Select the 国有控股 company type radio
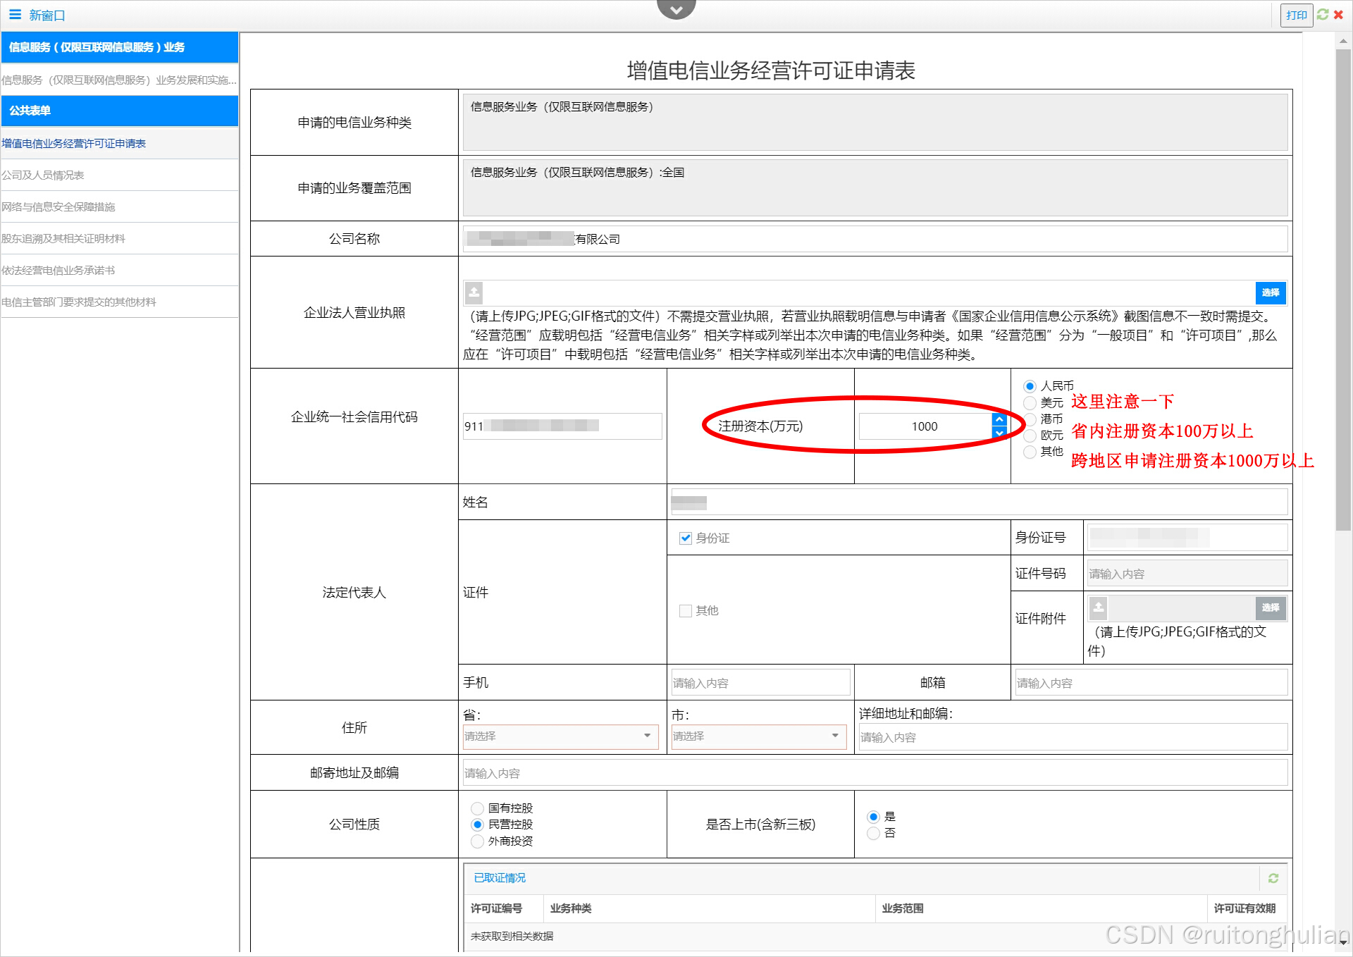Image resolution: width=1353 pixels, height=957 pixels. coord(478,808)
